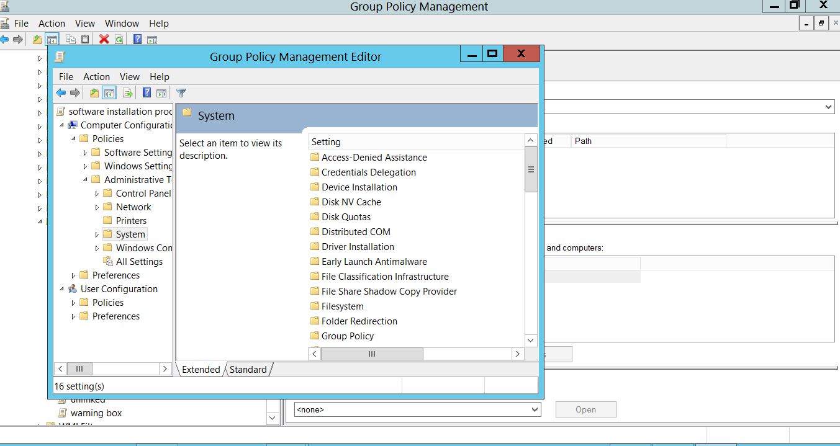Click the green Refresh icon in main toolbar
This screenshot has width=840, height=446.
point(119,39)
